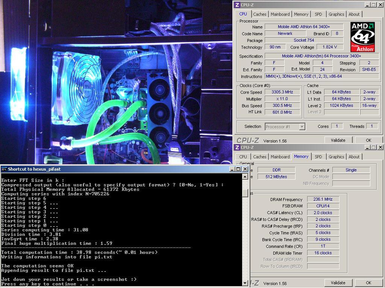Click the Cores count field showing 1
Image resolution: width=385 pixels, height=288 pixels.
pos(337,126)
